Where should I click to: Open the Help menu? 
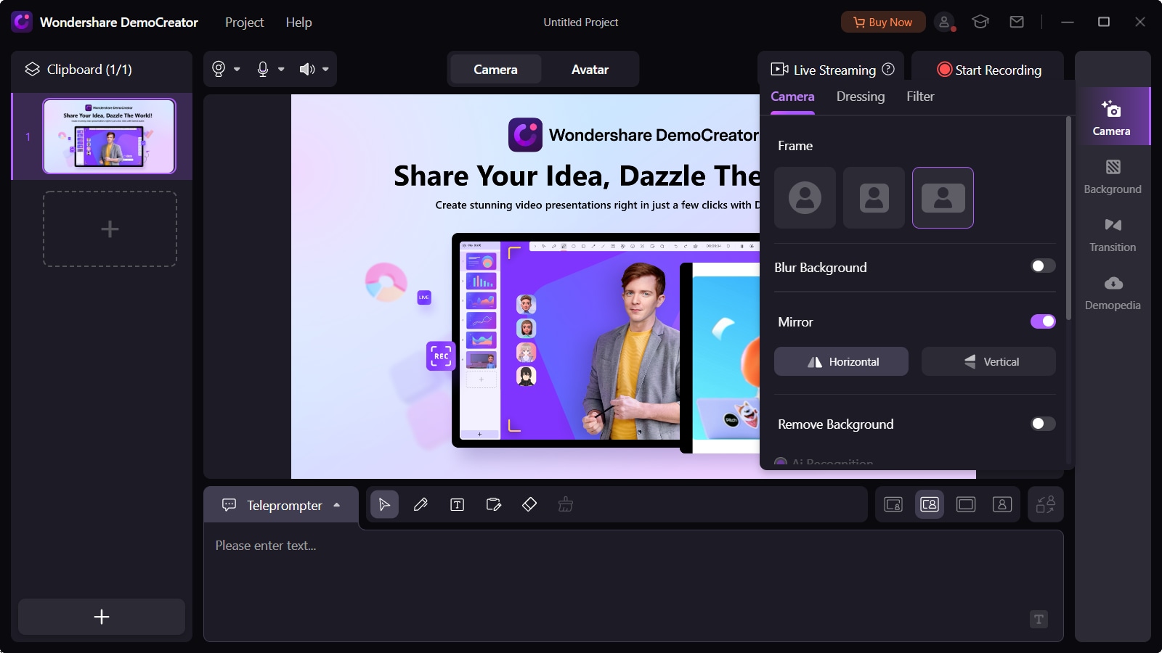[x=298, y=22]
